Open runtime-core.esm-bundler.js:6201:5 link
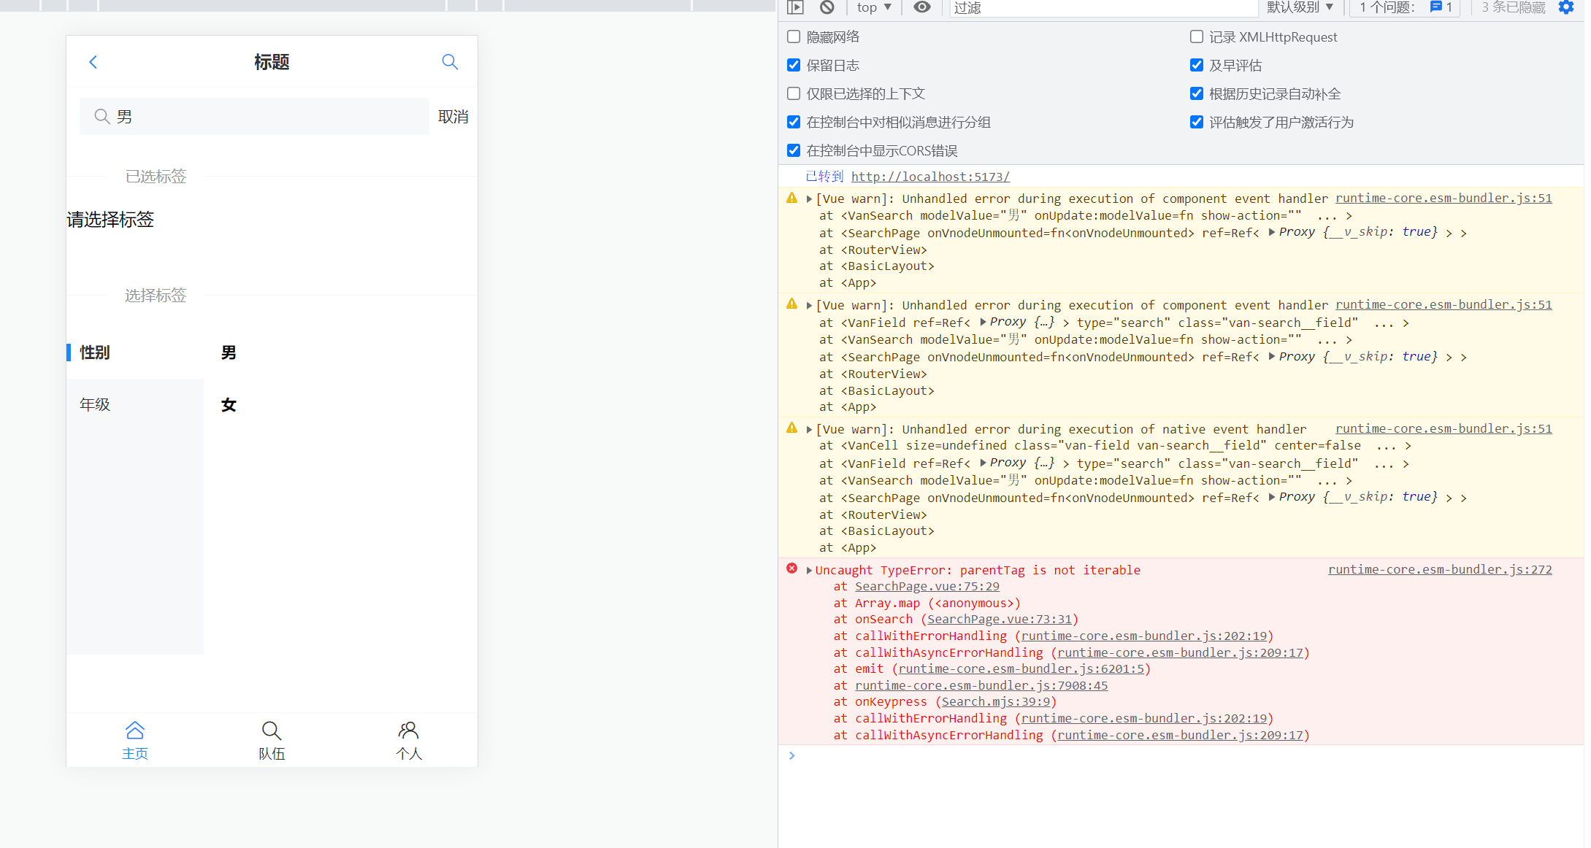Screen dimensions: 1591x848 1021,668
